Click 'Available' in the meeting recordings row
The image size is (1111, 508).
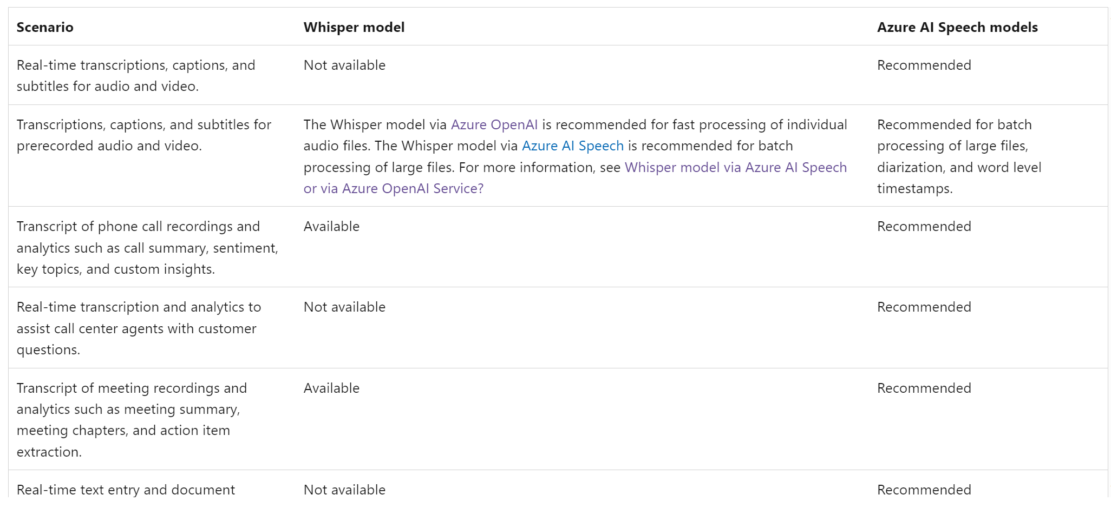click(x=331, y=388)
